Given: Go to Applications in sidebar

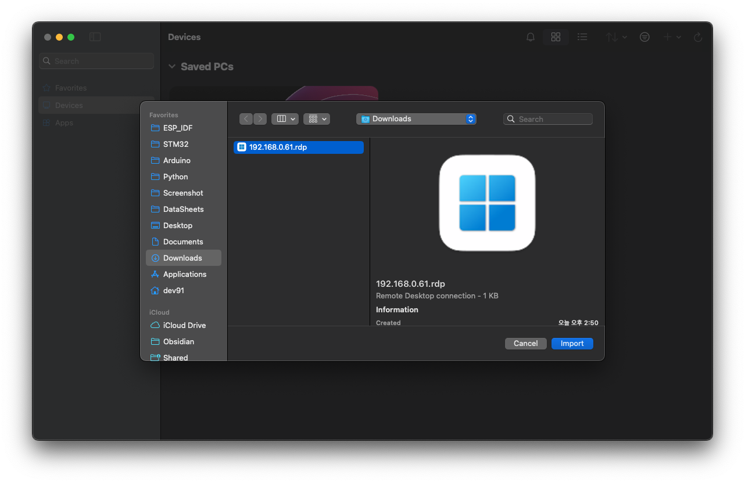Looking at the screenshot, I should (184, 274).
